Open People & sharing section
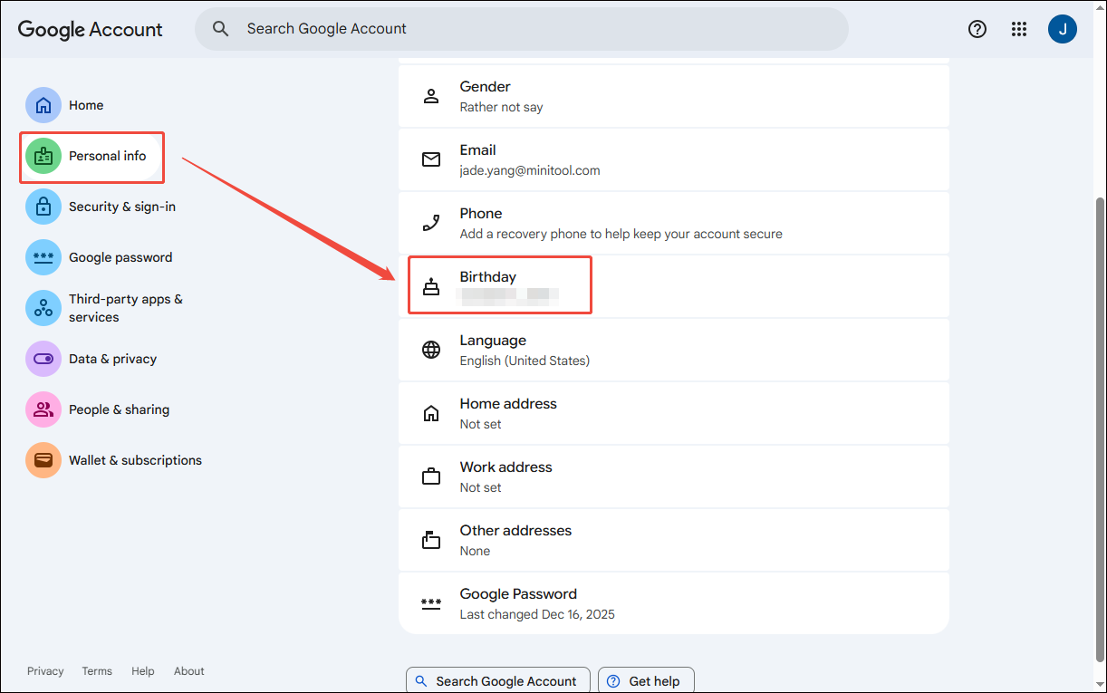This screenshot has height=693, width=1107. 119,409
